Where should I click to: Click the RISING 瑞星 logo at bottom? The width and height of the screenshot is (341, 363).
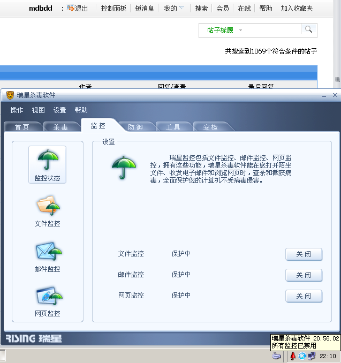click(34, 339)
